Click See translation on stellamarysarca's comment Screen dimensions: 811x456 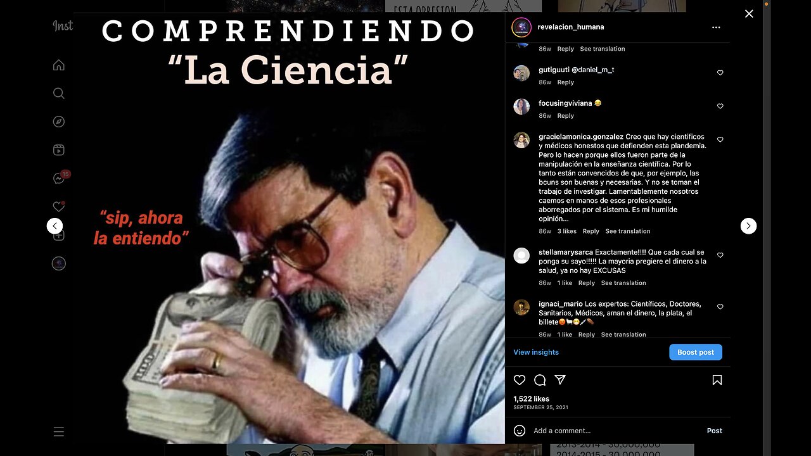pos(623,283)
